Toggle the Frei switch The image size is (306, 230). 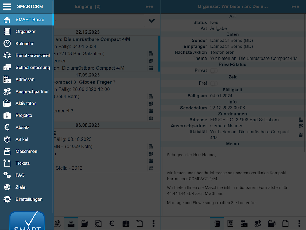coord(214,83)
